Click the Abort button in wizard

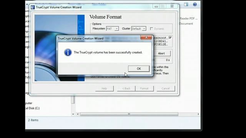(161, 54)
